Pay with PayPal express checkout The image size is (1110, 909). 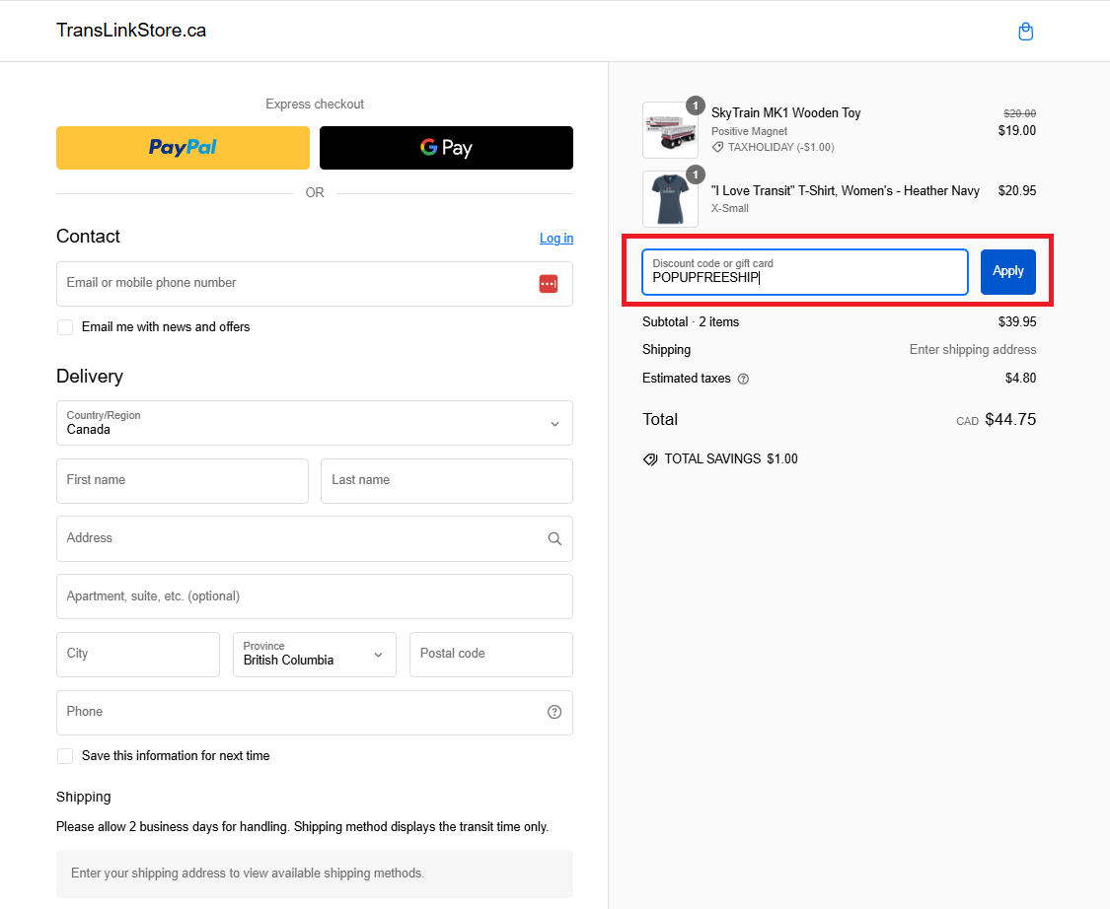pos(183,148)
